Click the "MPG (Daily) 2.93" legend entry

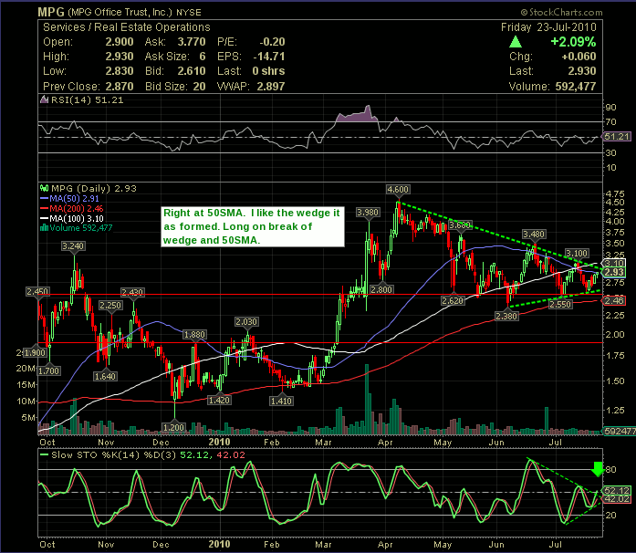pos(94,188)
